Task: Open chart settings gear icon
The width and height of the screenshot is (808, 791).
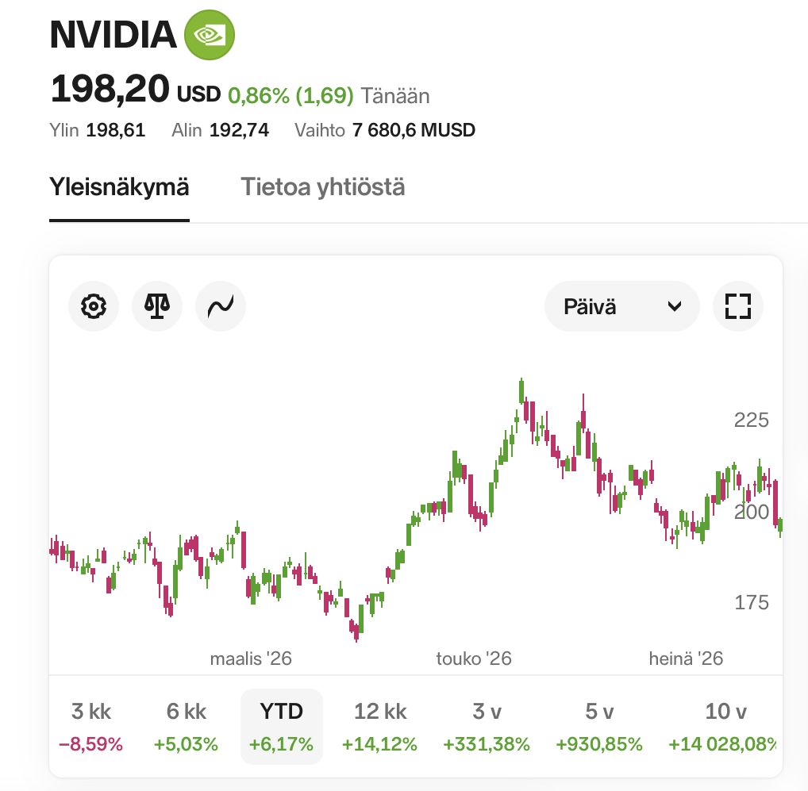Action: point(94,306)
